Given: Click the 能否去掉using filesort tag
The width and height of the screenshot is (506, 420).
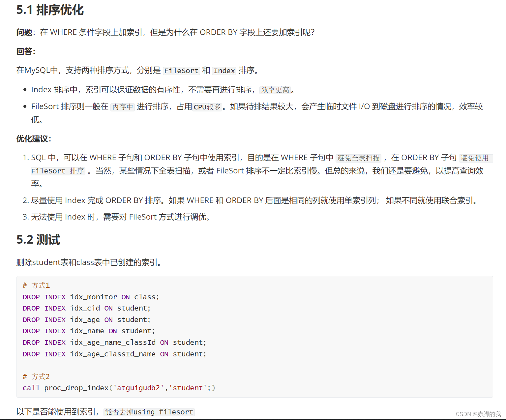Looking at the screenshot, I should (149, 412).
